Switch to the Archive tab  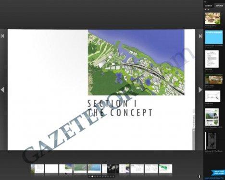click(209, 6)
